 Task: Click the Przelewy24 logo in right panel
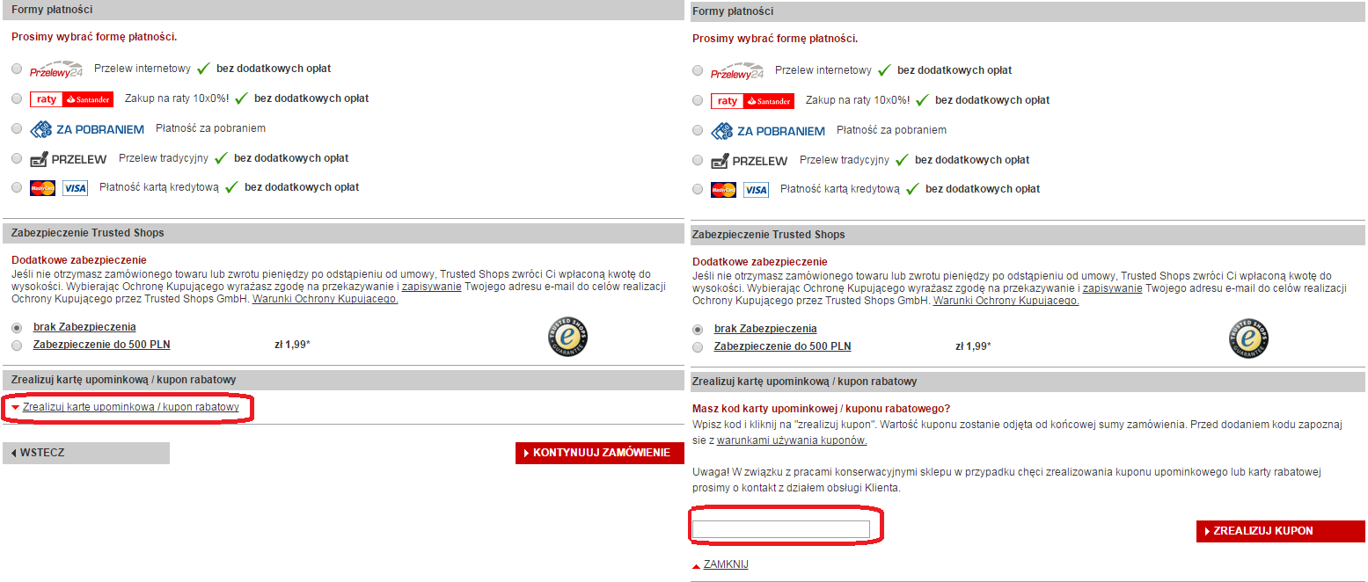coord(737,71)
